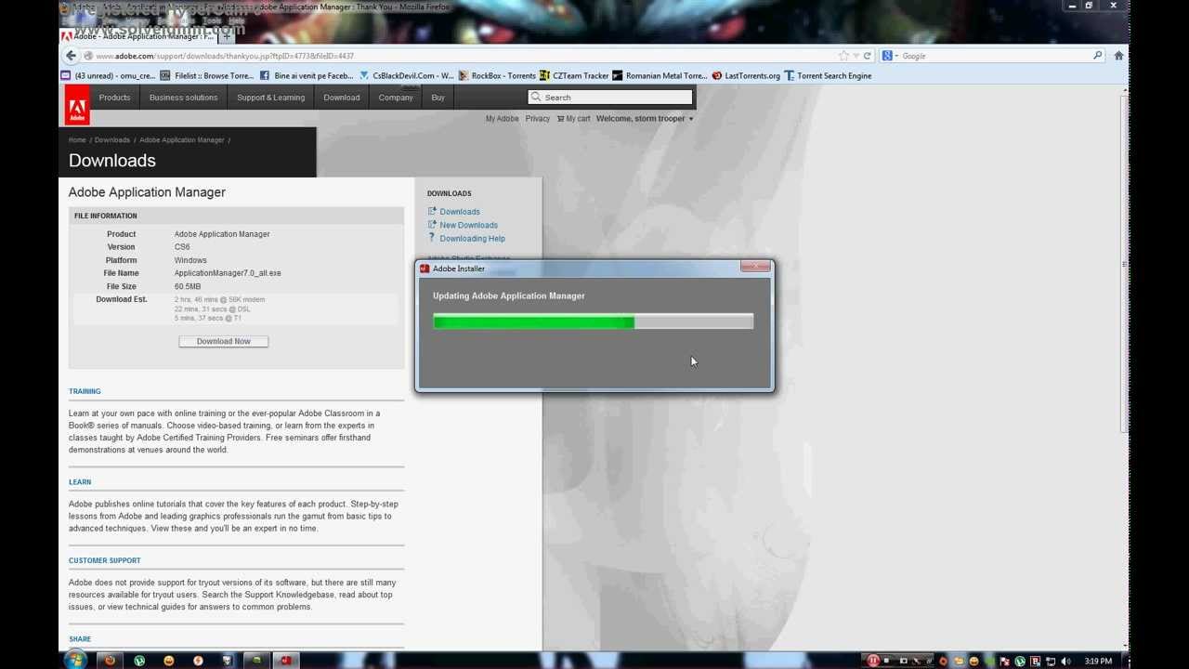Image resolution: width=1189 pixels, height=669 pixels.
Task: Click the network tray icon
Action: pyautogui.click(x=1051, y=661)
